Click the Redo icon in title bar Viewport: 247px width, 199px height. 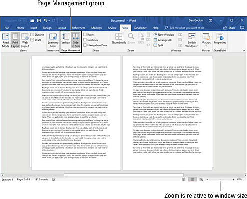pyautogui.click(x=53, y=21)
